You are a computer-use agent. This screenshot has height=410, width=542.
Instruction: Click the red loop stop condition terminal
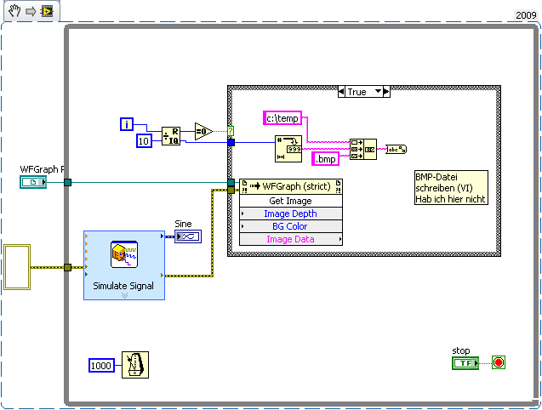point(499,362)
